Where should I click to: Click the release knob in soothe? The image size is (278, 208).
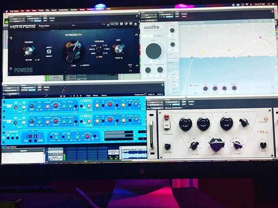172,44
